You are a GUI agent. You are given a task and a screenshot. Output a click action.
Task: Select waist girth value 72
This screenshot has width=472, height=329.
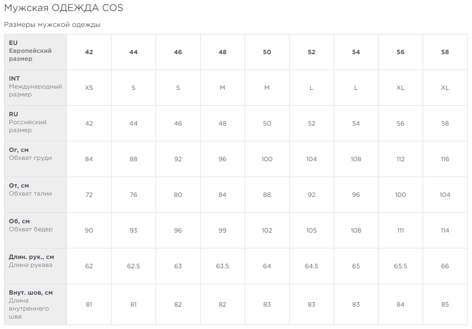[x=89, y=195]
